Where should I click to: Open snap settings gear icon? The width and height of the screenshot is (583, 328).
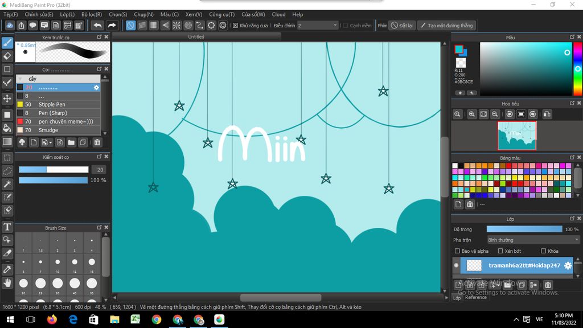pyautogui.click(x=223, y=25)
